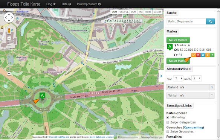Enable the Zeige Kreisgrenzen checkbox

point(168,122)
